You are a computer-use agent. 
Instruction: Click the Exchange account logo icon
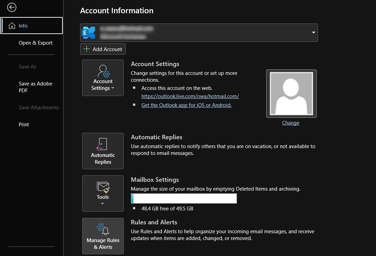pyautogui.click(x=89, y=33)
